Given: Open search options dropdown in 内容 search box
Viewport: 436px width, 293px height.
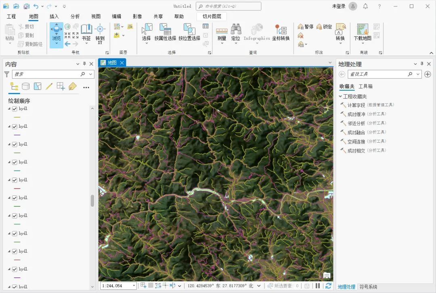Looking at the screenshot, I should [x=91, y=74].
